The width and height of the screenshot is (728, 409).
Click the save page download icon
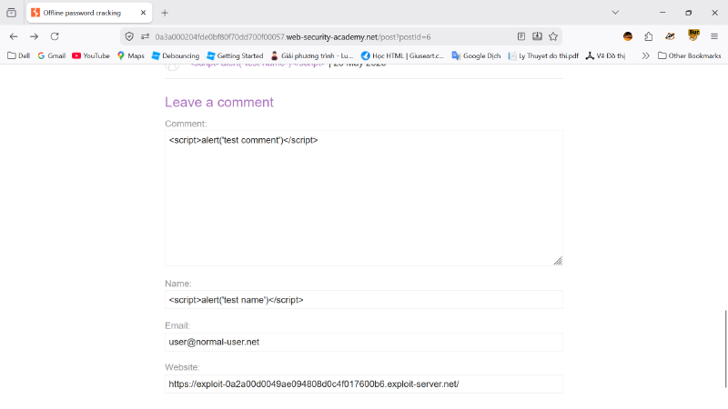pyautogui.click(x=537, y=36)
